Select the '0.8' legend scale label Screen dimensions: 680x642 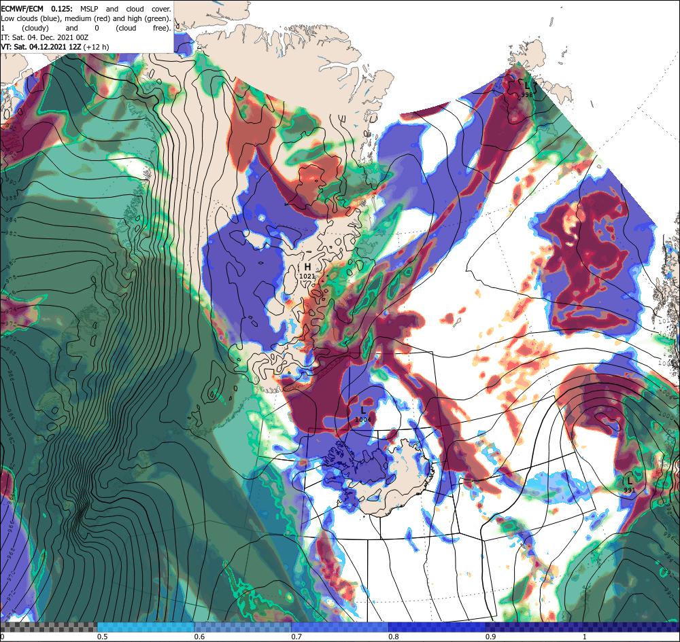click(394, 637)
